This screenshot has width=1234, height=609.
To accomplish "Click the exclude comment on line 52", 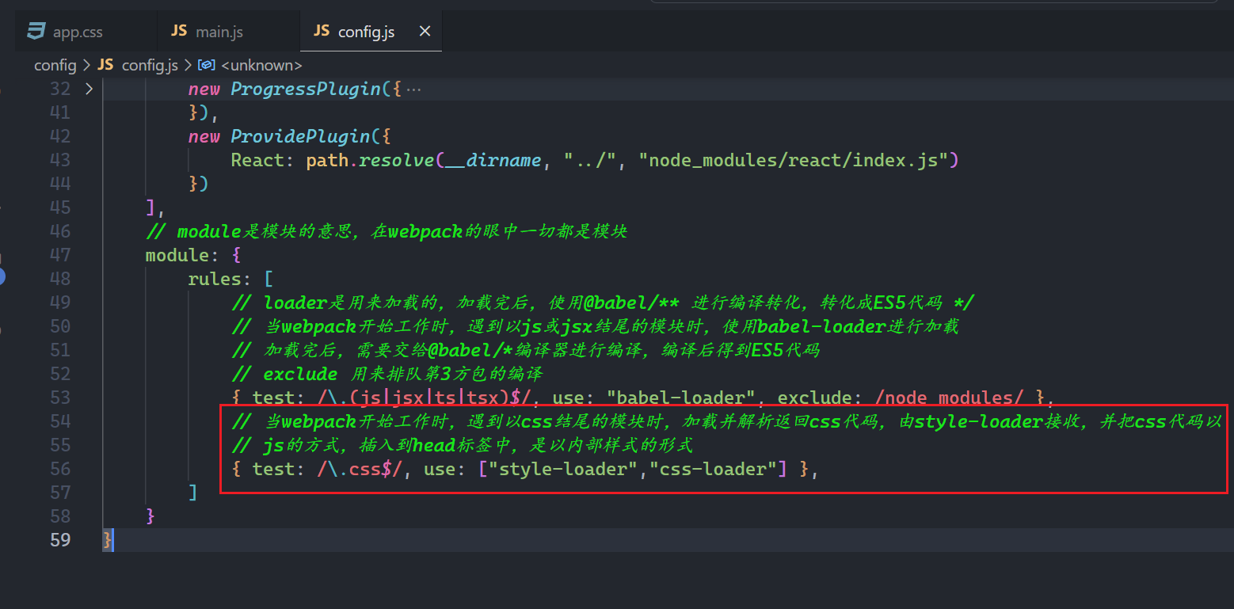I will pyautogui.click(x=387, y=374).
